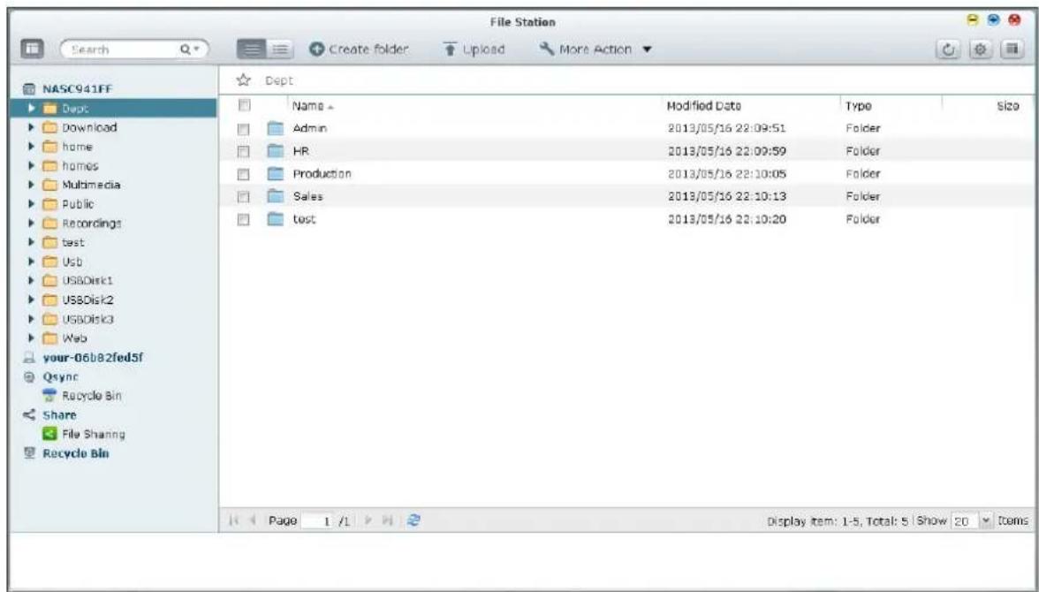
Task: Select the USBDisk2 folder in sidebar
Action: pos(87,300)
